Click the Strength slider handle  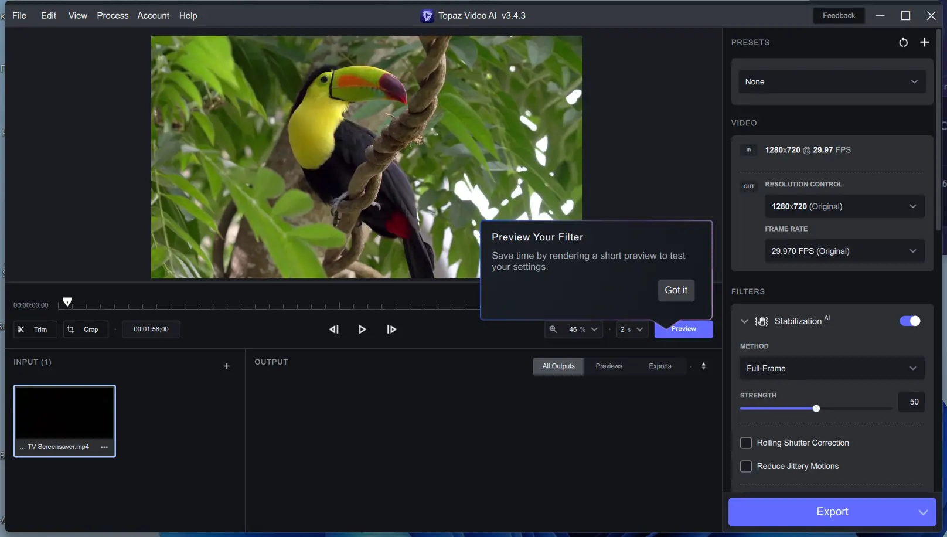(816, 409)
